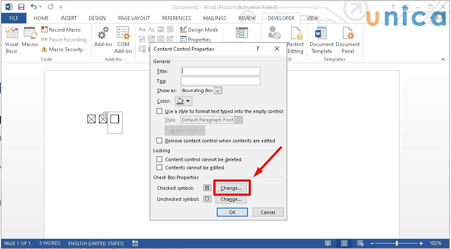451x249 pixels.
Task: Open the PAGE LAYOUT tab
Action: click(134, 18)
